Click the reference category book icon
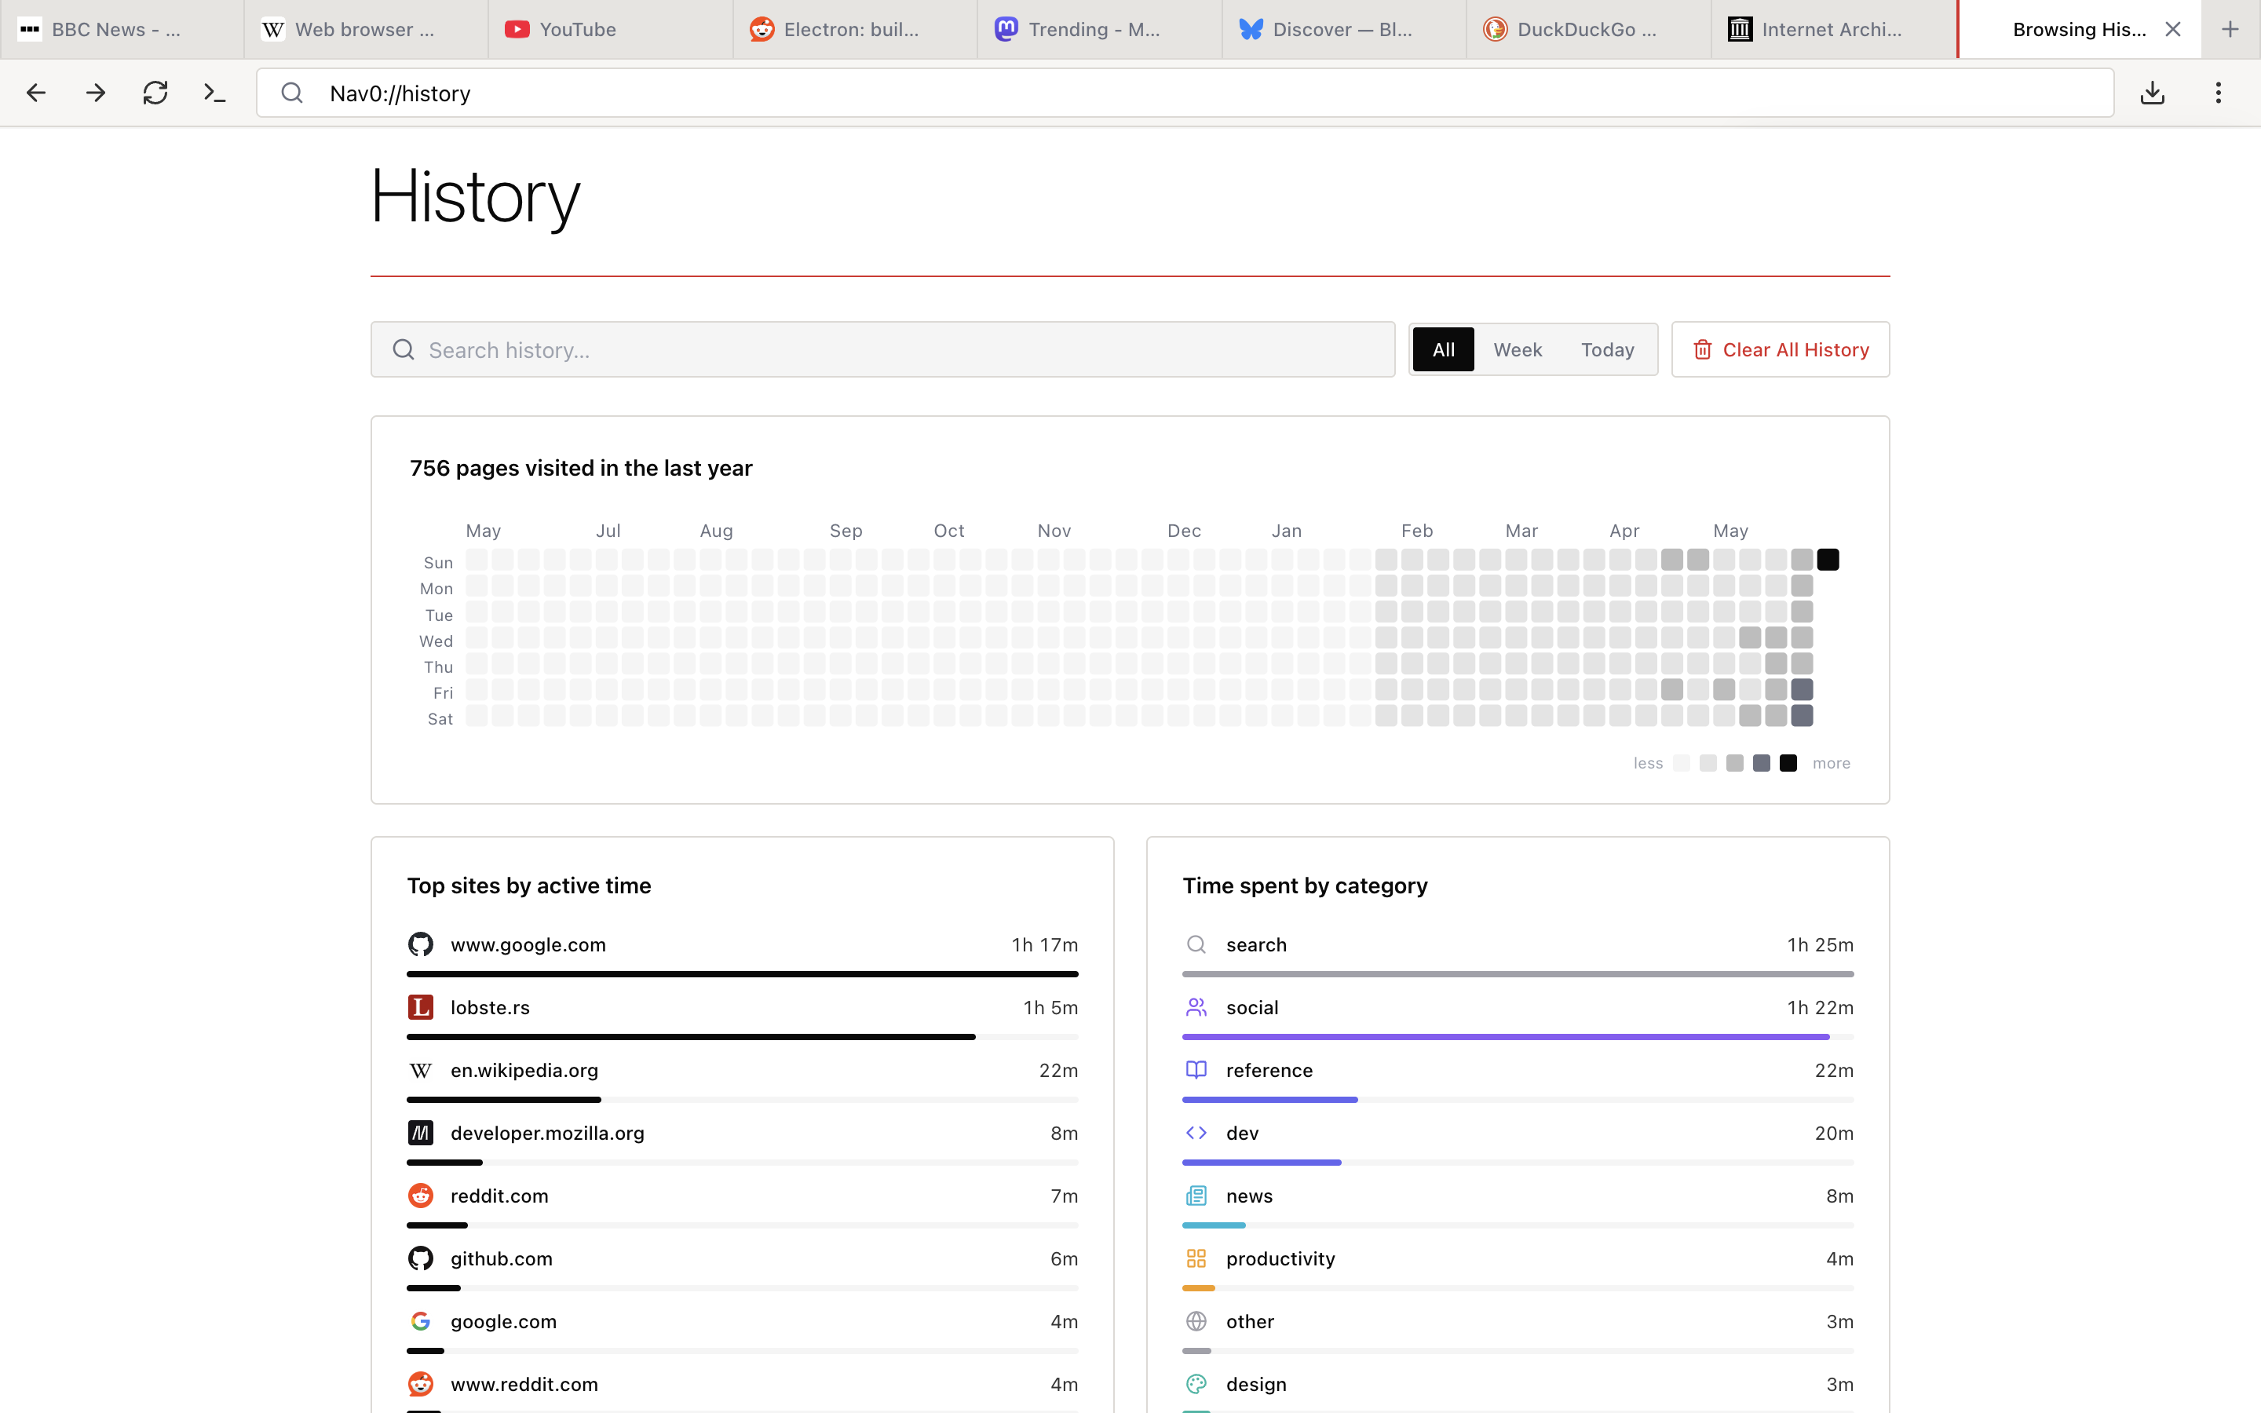The image size is (2261, 1413). click(1196, 1069)
